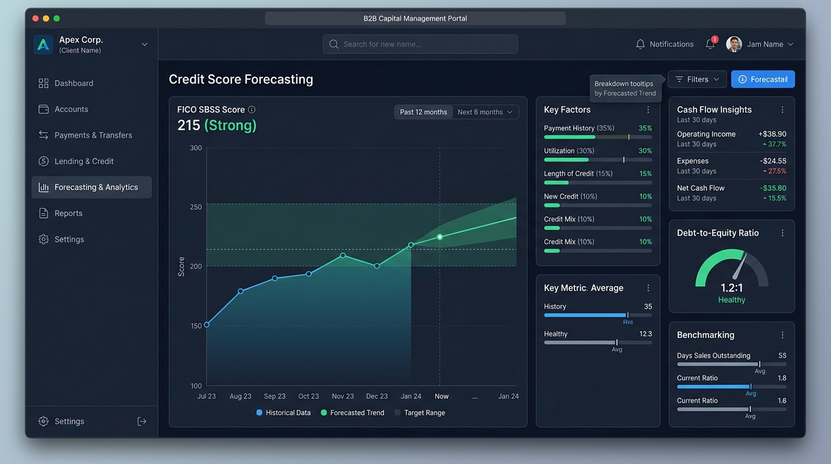Open the bottom sidebar Settings gear icon

pyautogui.click(x=43, y=421)
